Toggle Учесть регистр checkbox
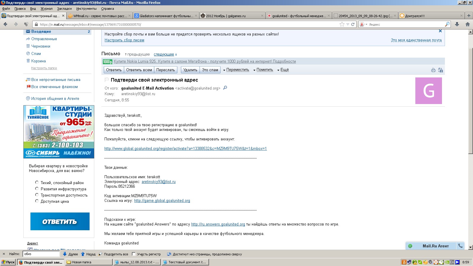The image size is (473, 266). click(x=134, y=254)
